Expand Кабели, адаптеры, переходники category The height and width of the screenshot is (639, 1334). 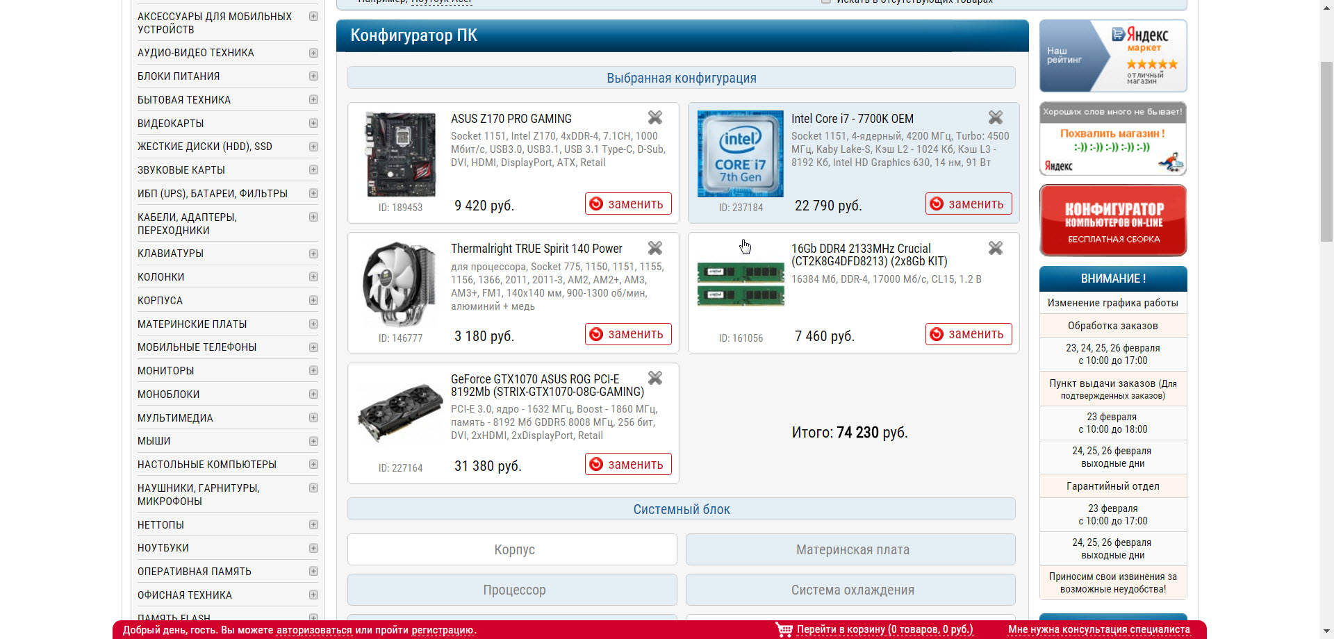click(x=313, y=217)
